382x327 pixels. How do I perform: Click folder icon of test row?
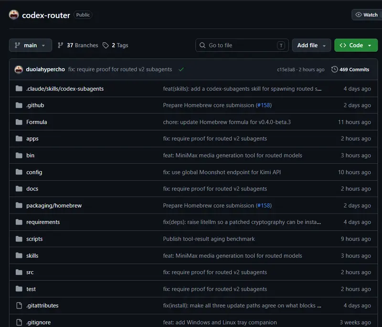[19, 289]
